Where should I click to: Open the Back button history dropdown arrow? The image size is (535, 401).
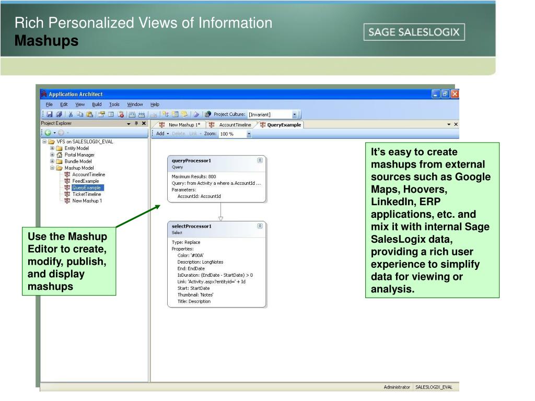point(54,133)
